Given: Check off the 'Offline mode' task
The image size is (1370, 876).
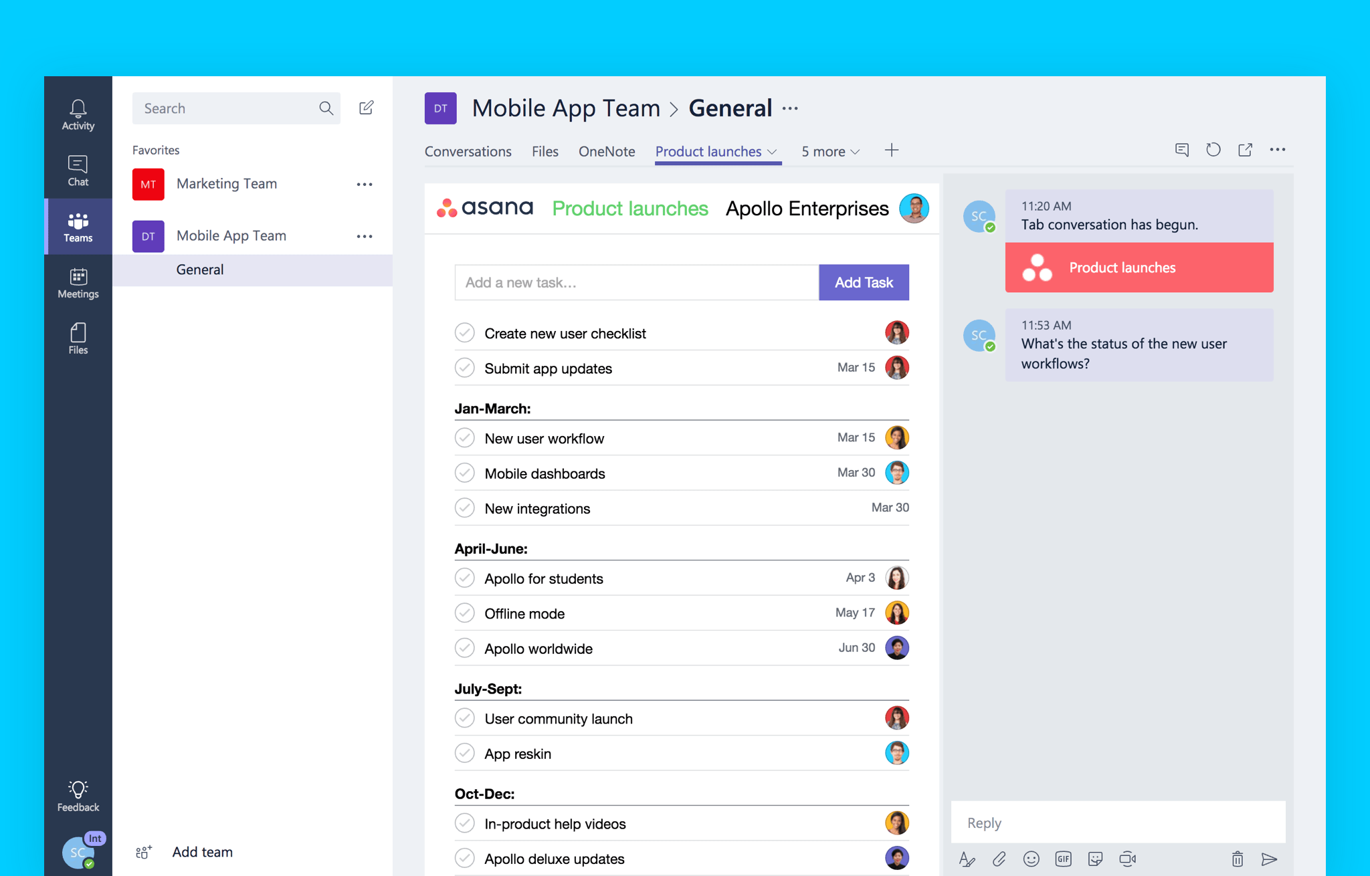Looking at the screenshot, I should [465, 613].
